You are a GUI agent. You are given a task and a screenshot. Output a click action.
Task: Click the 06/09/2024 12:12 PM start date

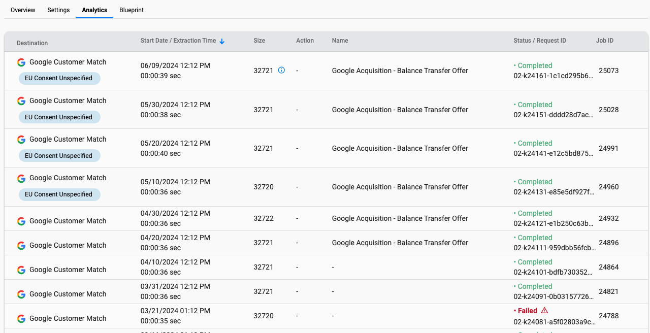tap(175, 65)
